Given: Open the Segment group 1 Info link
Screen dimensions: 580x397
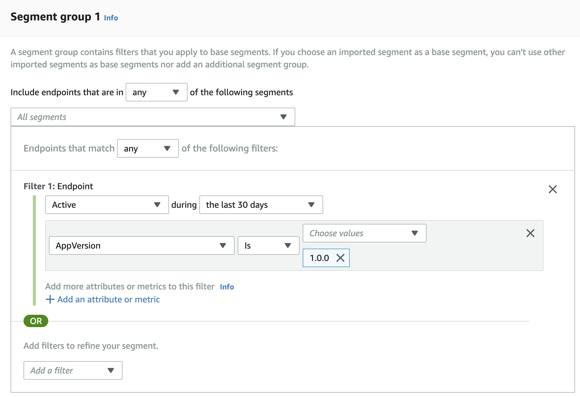Looking at the screenshot, I should 111,18.
